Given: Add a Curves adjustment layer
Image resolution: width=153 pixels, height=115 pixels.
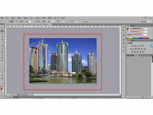Looking at the screenshot, I should 138,45.
